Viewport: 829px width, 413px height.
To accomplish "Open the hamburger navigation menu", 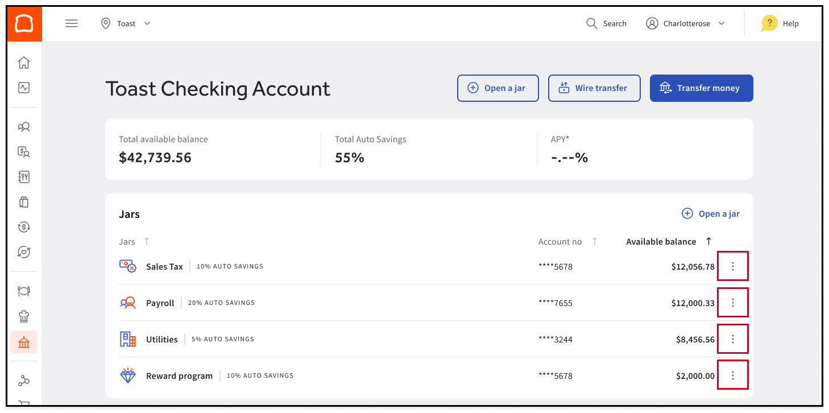I will tap(72, 23).
